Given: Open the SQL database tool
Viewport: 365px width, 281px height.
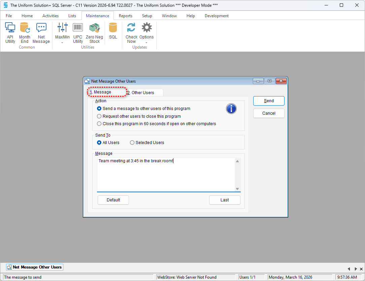Looking at the screenshot, I should 113,31.
